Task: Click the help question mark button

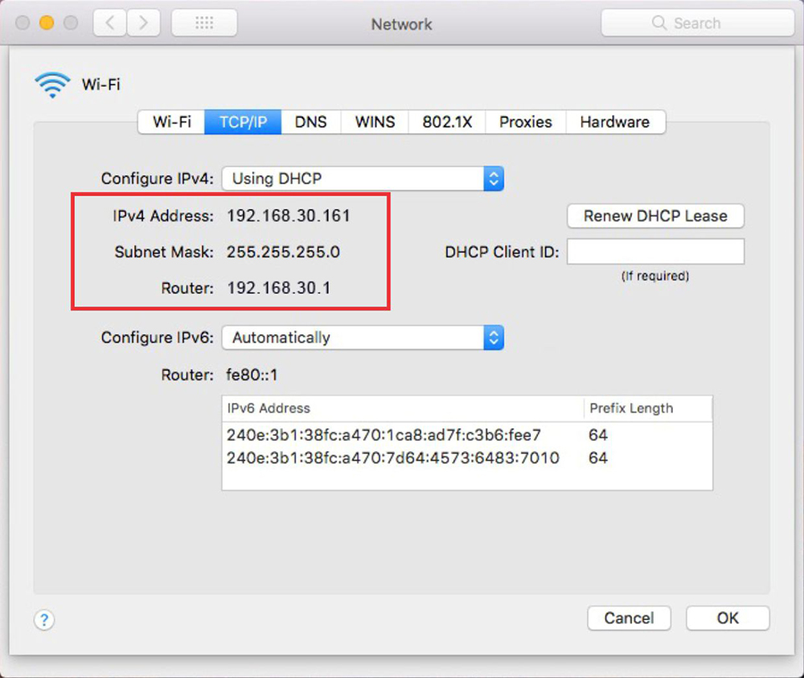Action: [x=44, y=619]
